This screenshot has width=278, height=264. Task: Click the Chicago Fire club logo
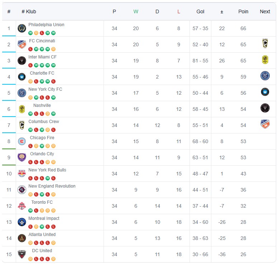(x=22, y=141)
